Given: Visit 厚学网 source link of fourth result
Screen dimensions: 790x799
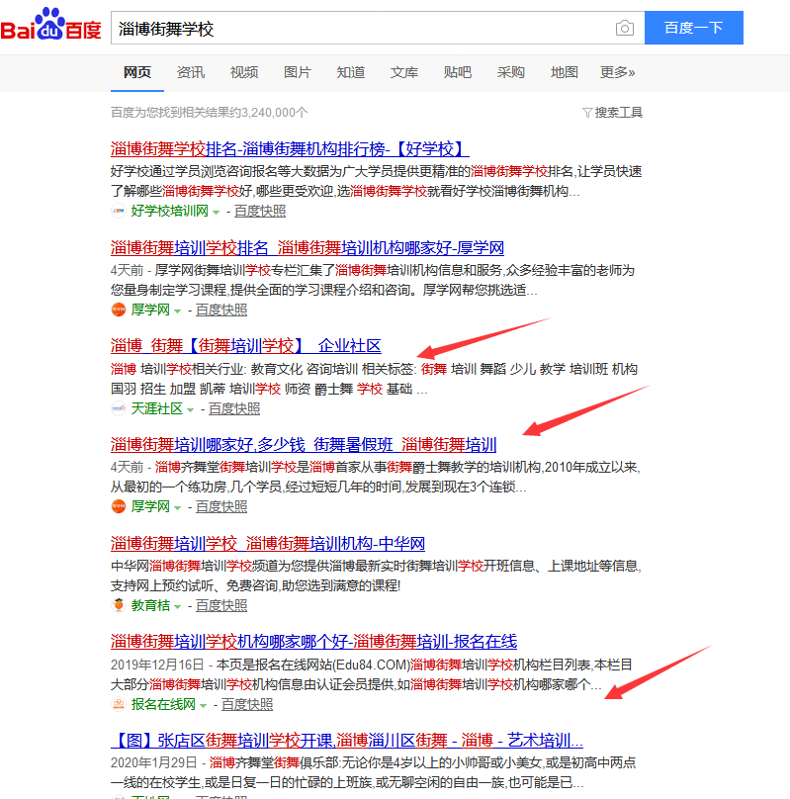Looking at the screenshot, I should (150, 506).
